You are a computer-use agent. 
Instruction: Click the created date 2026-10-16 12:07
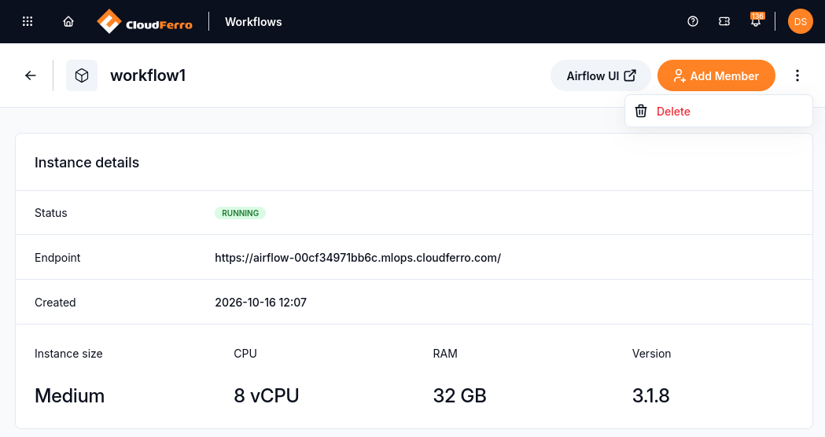click(260, 303)
